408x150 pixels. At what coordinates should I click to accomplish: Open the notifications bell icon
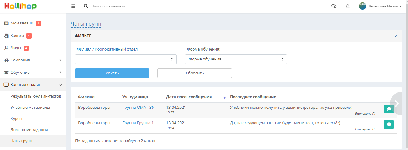pos(348,6)
